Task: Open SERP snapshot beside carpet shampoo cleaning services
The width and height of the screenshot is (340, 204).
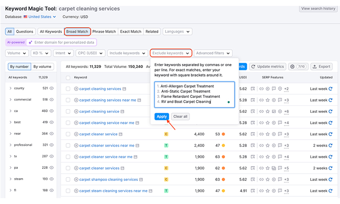Action: (141, 180)
